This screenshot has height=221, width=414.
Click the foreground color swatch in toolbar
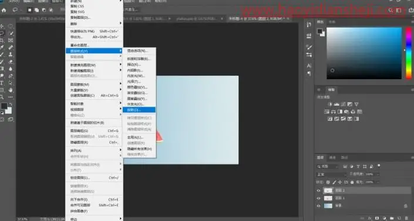[4, 106]
